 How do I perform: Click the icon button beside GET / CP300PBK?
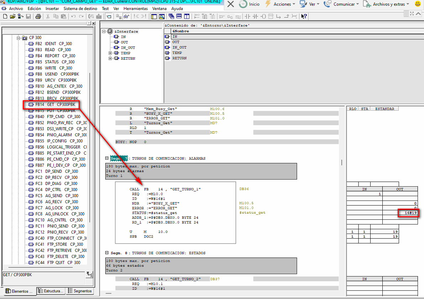89,274
